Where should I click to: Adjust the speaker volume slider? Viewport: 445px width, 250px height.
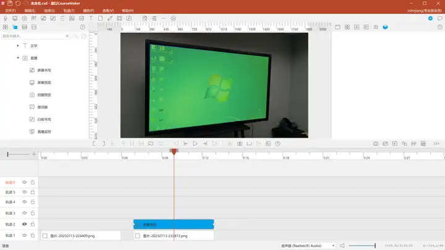pyautogui.click(x=362, y=246)
